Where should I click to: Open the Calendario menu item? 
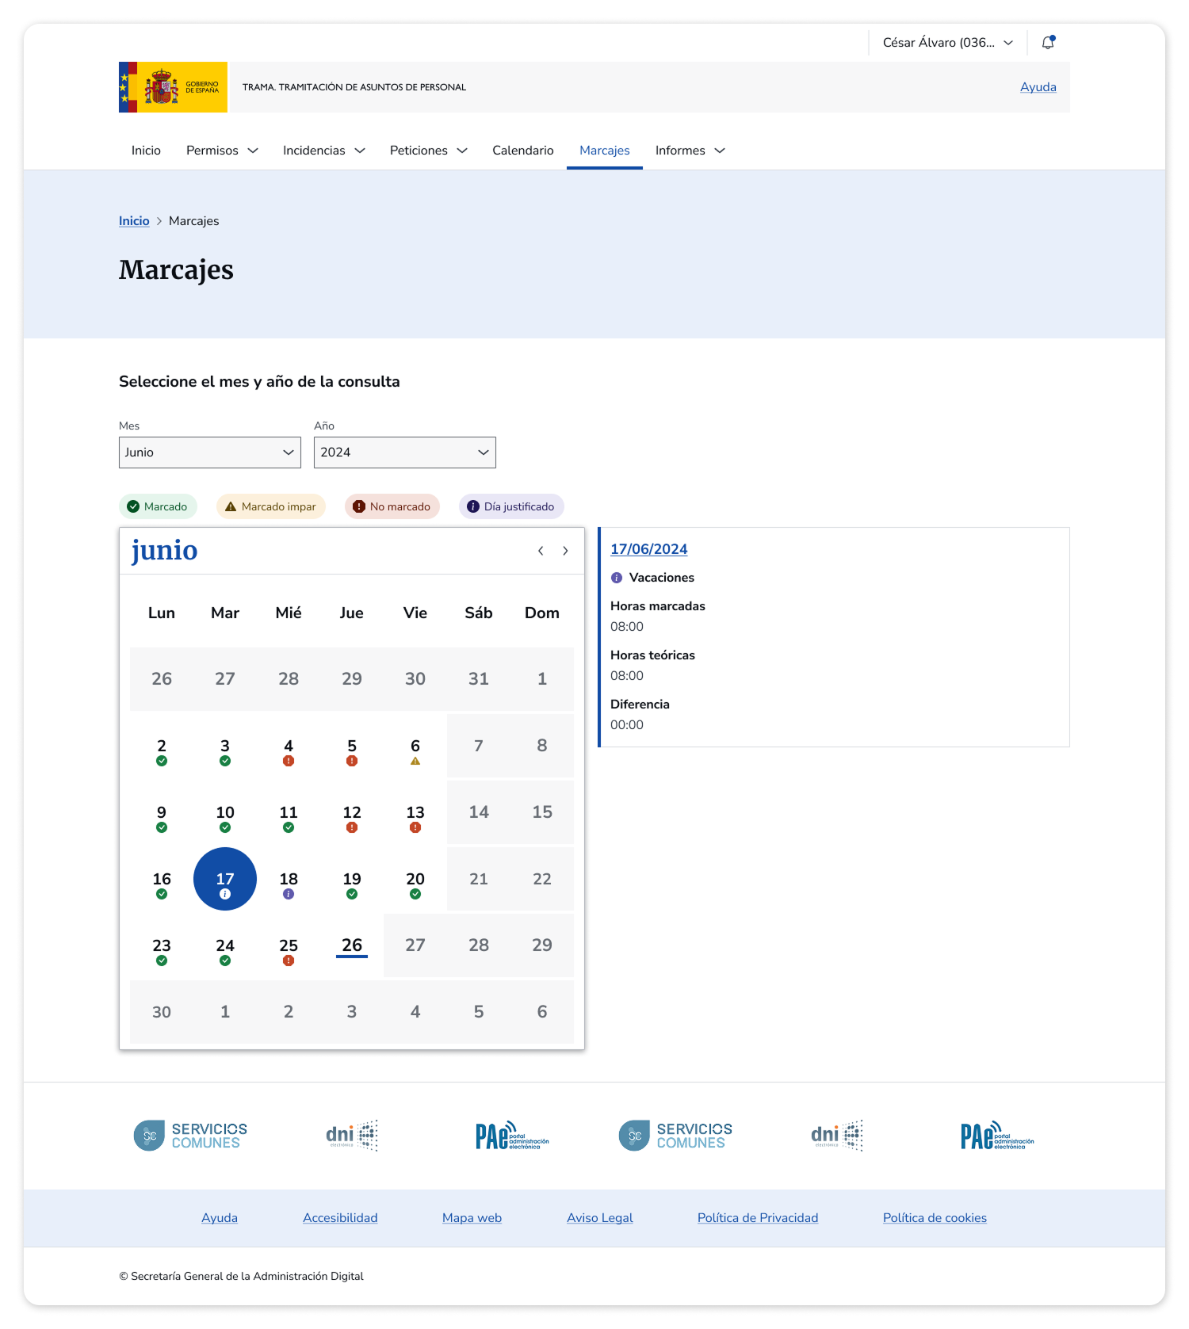click(522, 151)
